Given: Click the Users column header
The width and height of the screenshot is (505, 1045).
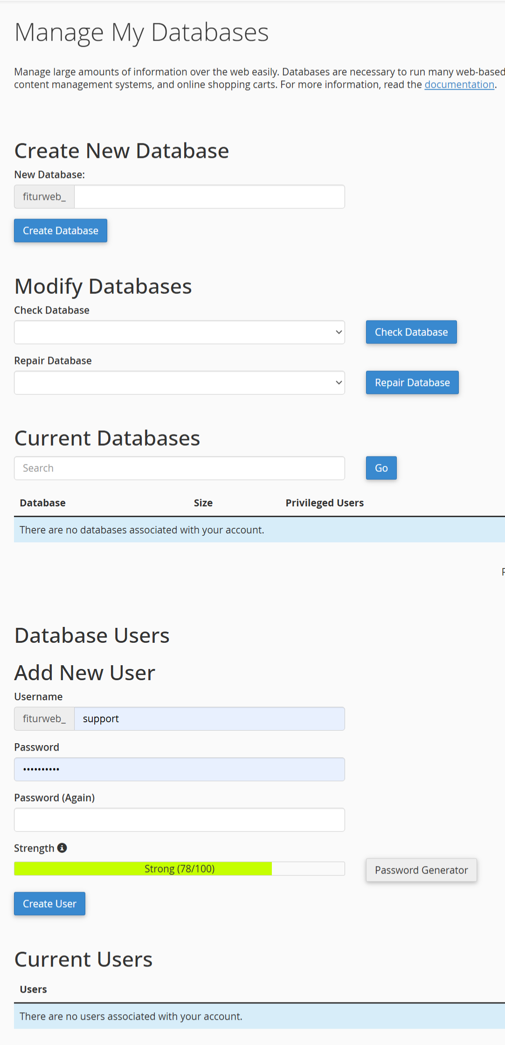Looking at the screenshot, I should tap(33, 989).
